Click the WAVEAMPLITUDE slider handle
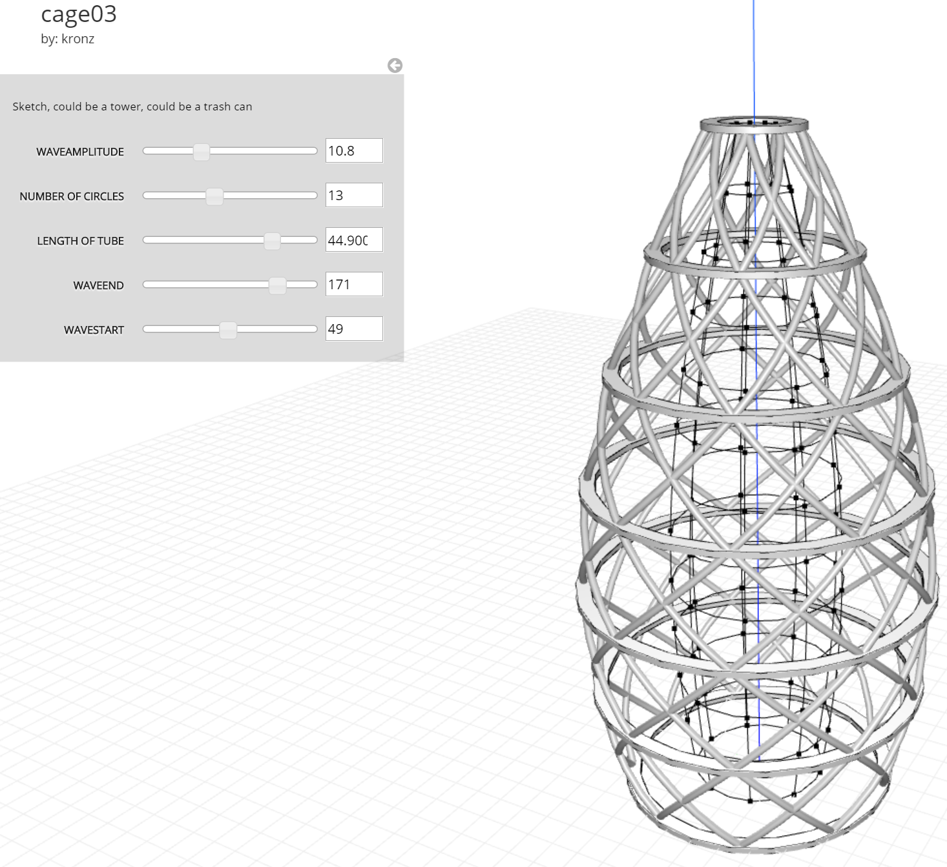 coord(202,150)
